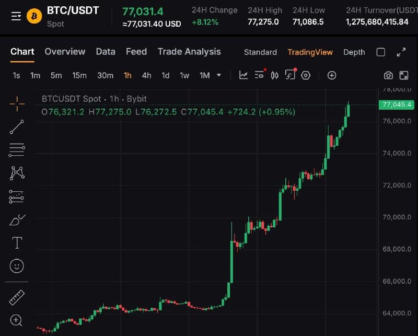Pick the ruler measure tool

(17, 297)
